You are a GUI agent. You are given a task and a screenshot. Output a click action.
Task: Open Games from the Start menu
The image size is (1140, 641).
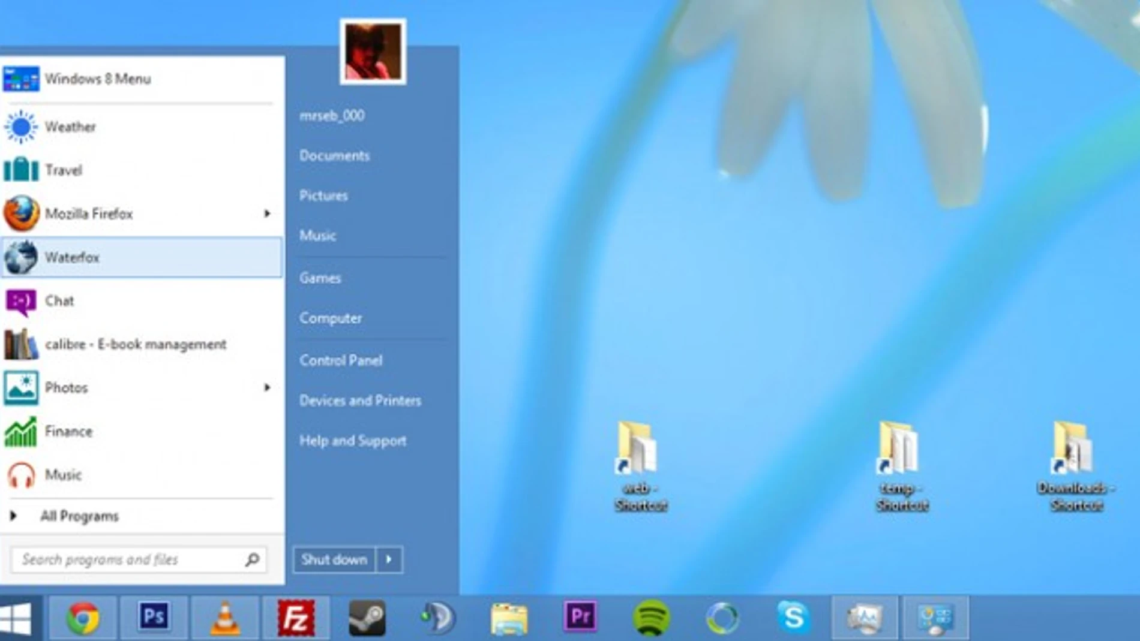320,278
